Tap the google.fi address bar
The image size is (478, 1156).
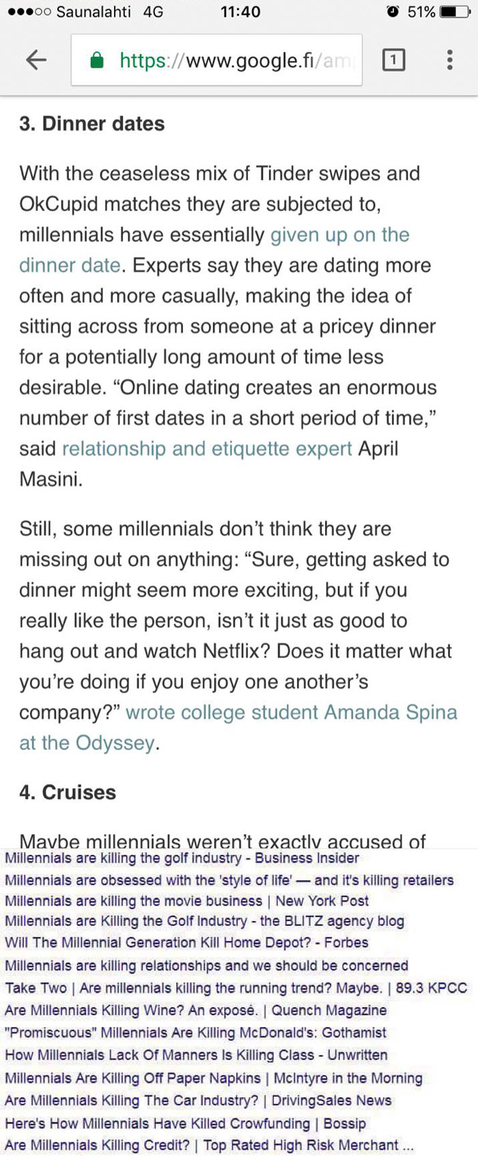click(225, 60)
